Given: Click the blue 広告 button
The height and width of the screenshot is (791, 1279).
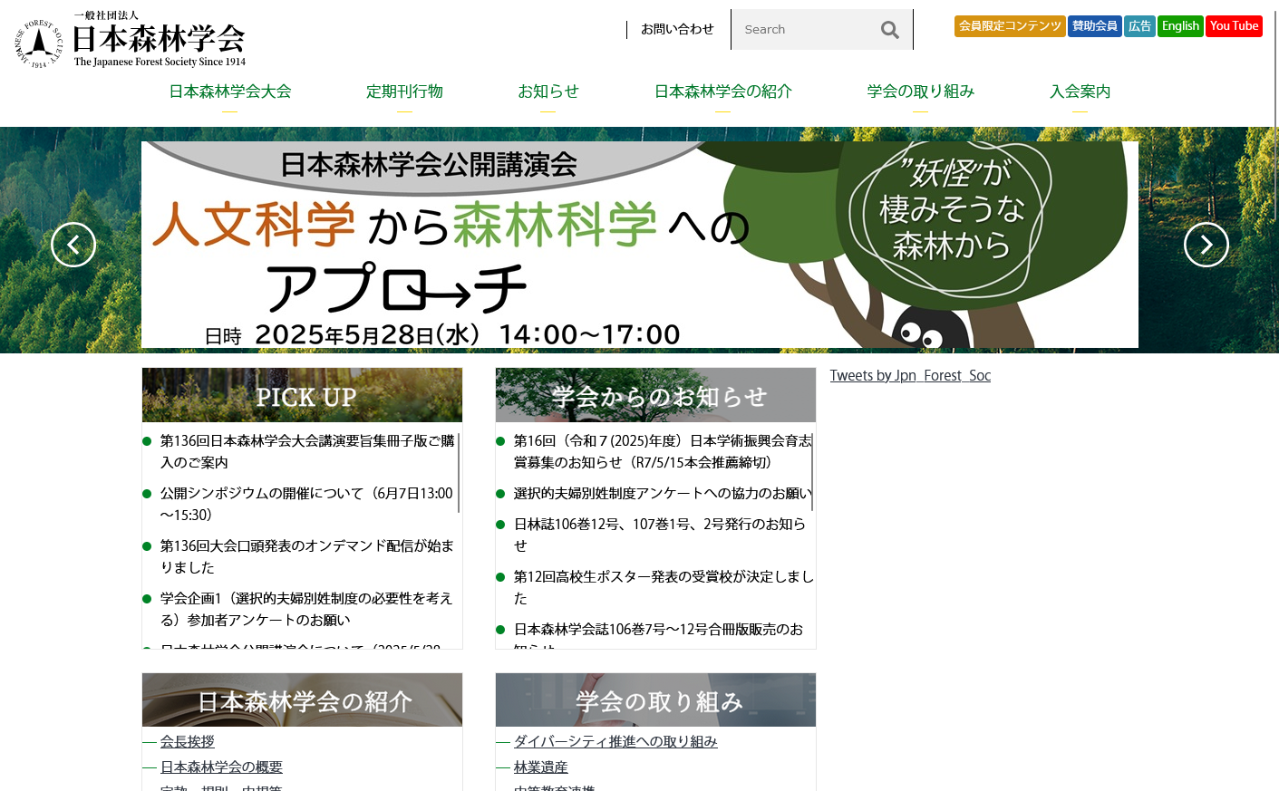Looking at the screenshot, I should pos(1139,26).
